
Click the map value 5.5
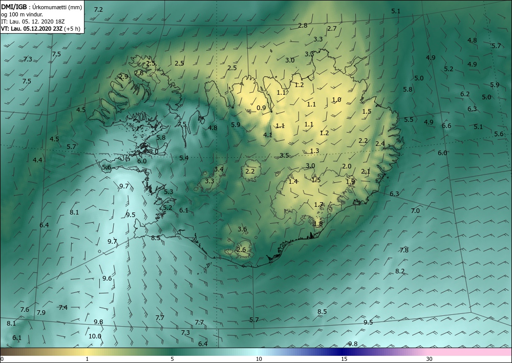pyautogui.click(x=409, y=119)
